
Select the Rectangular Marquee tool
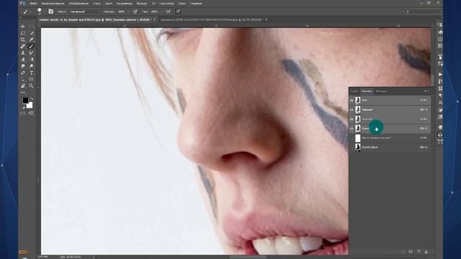pyautogui.click(x=31, y=27)
